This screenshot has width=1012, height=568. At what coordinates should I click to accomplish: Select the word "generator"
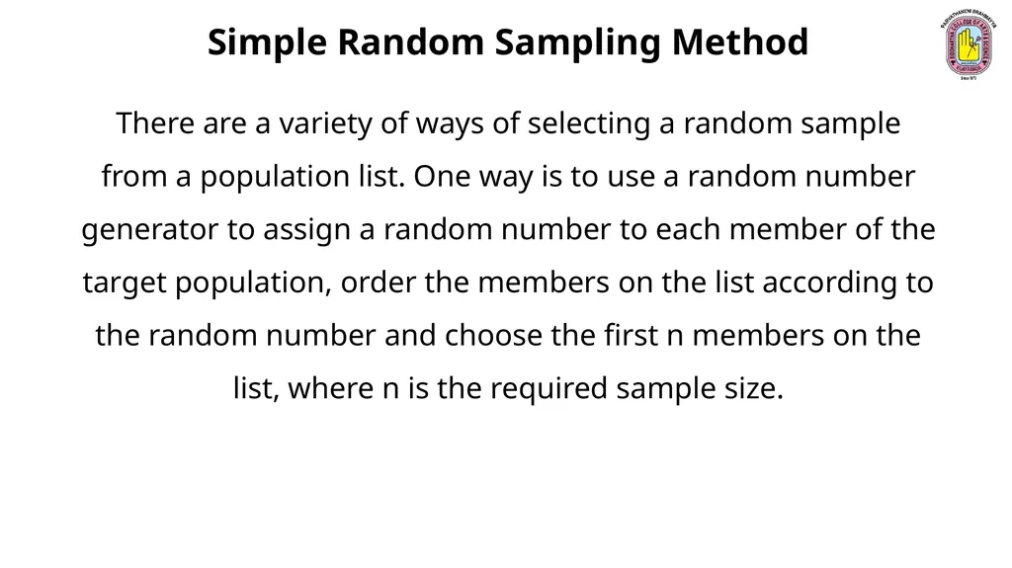[x=150, y=231]
